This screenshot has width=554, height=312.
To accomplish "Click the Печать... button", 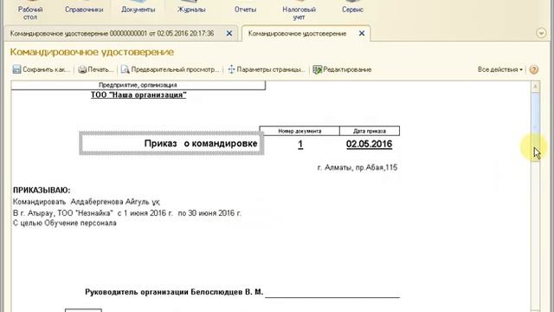I will click(96, 69).
